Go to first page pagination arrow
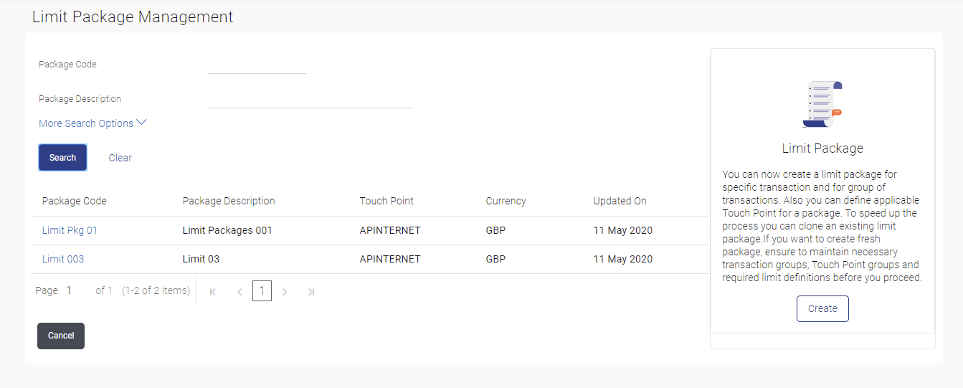This screenshot has height=388, width=963. (213, 292)
